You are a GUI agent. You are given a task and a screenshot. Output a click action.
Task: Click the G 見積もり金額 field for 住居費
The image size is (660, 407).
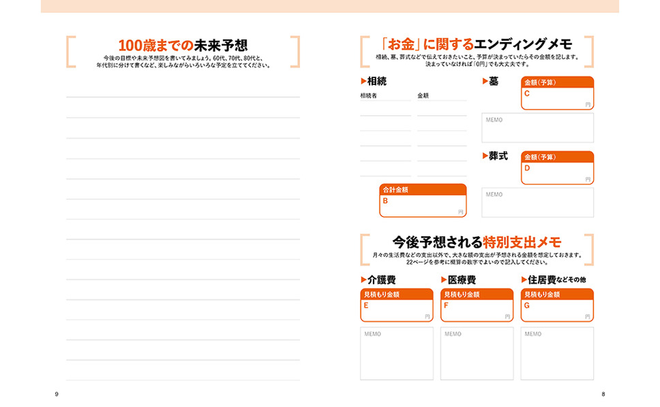pos(557,306)
